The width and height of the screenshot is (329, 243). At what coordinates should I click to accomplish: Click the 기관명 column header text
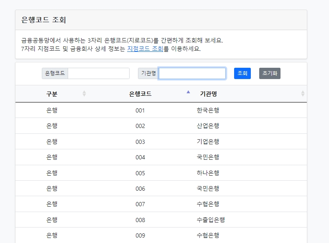pyautogui.click(x=208, y=94)
